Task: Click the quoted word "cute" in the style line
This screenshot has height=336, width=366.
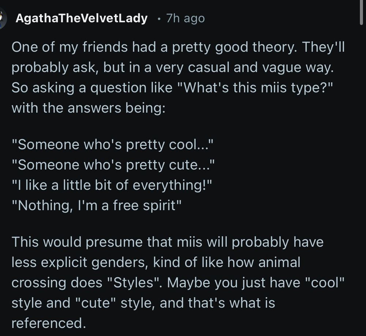Action: pos(96,303)
